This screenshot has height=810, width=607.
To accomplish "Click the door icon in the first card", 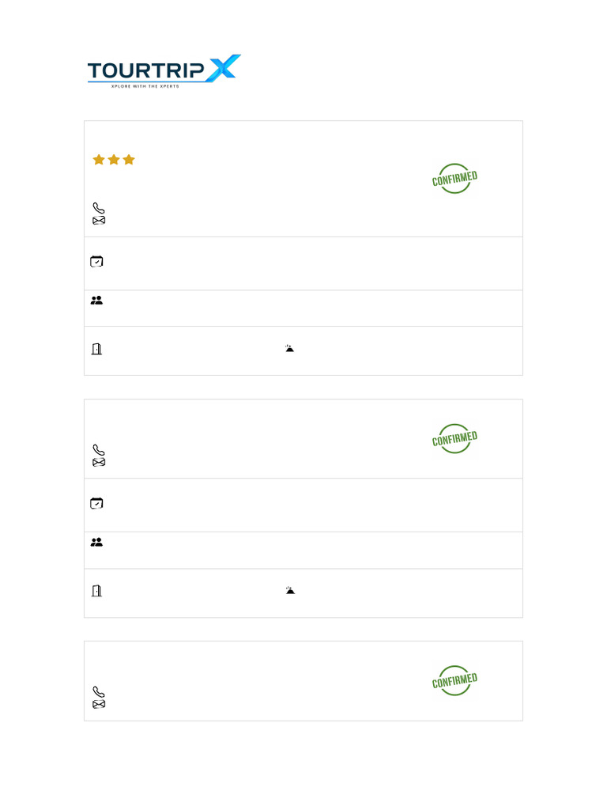I will coord(96,349).
